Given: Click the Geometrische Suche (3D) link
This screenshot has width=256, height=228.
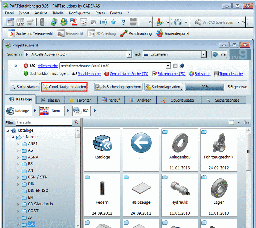Looking at the screenshot, I should 129,74.
